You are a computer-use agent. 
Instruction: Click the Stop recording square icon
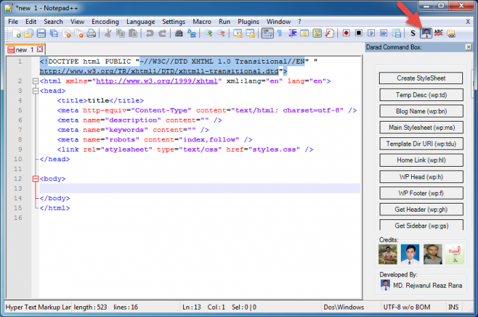coord(358,33)
